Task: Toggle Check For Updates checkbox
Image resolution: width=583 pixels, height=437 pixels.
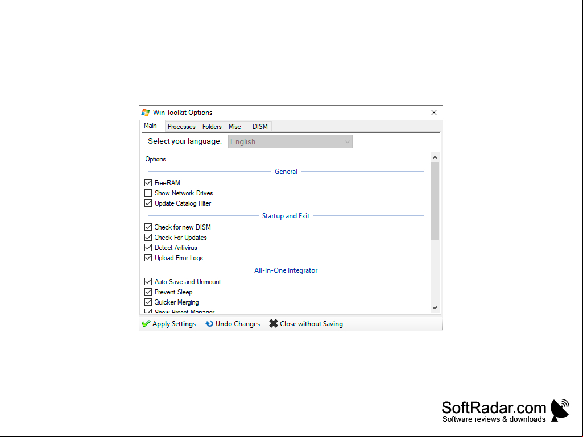Action: pyautogui.click(x=148, y=238)
